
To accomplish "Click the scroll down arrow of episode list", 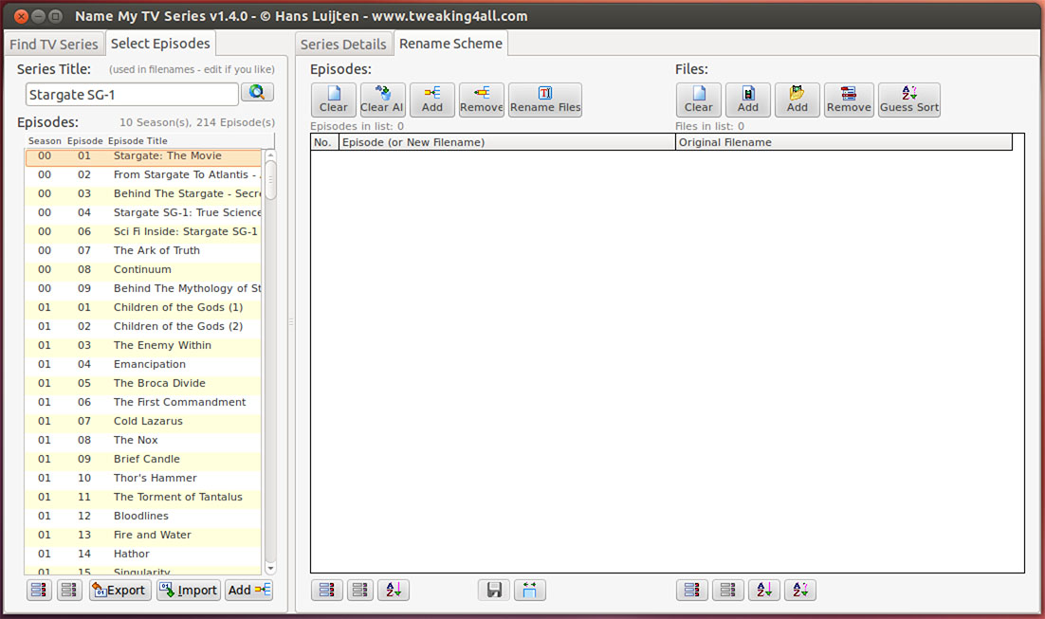I will tap(270, 569).
